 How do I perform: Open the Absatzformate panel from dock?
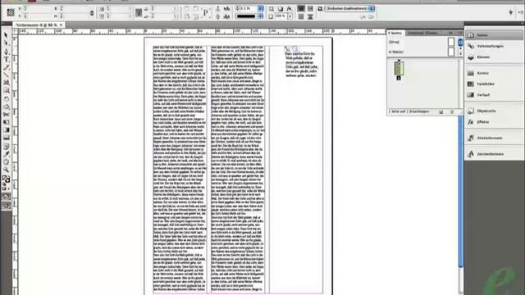pyautogui.click(x=494, y=138)
